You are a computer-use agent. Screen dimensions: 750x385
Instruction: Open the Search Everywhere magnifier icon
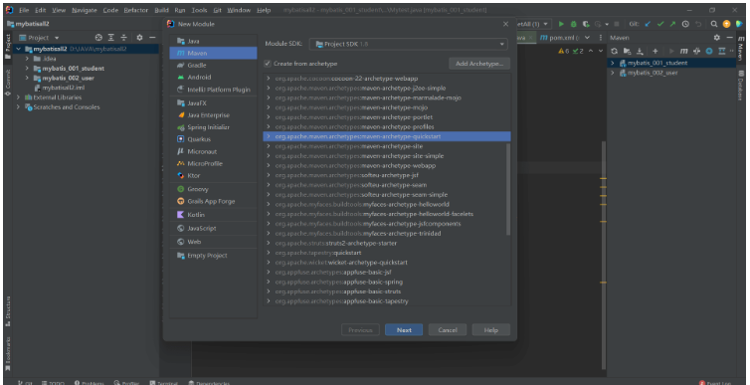713,24
